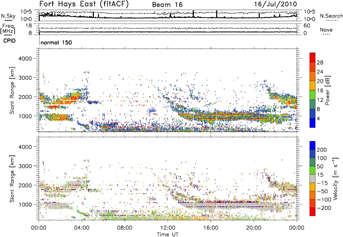
Task: Click the velocity colorbar value '100'
Action: click(322, 158)
